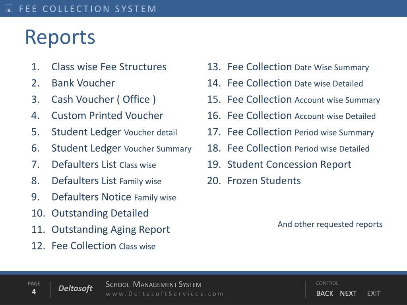407x305 pixels.
Task: Open the Frozen Students report
Action: tap(264, 181)
